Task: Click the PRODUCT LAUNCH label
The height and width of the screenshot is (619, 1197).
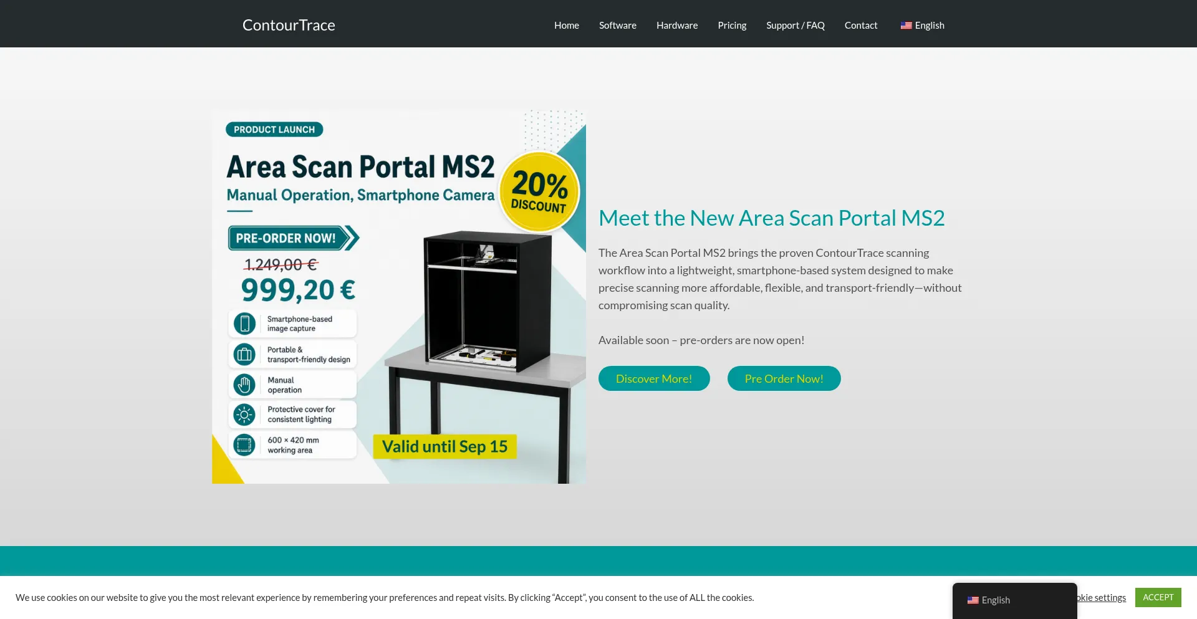Action: [x=274, y=130]
